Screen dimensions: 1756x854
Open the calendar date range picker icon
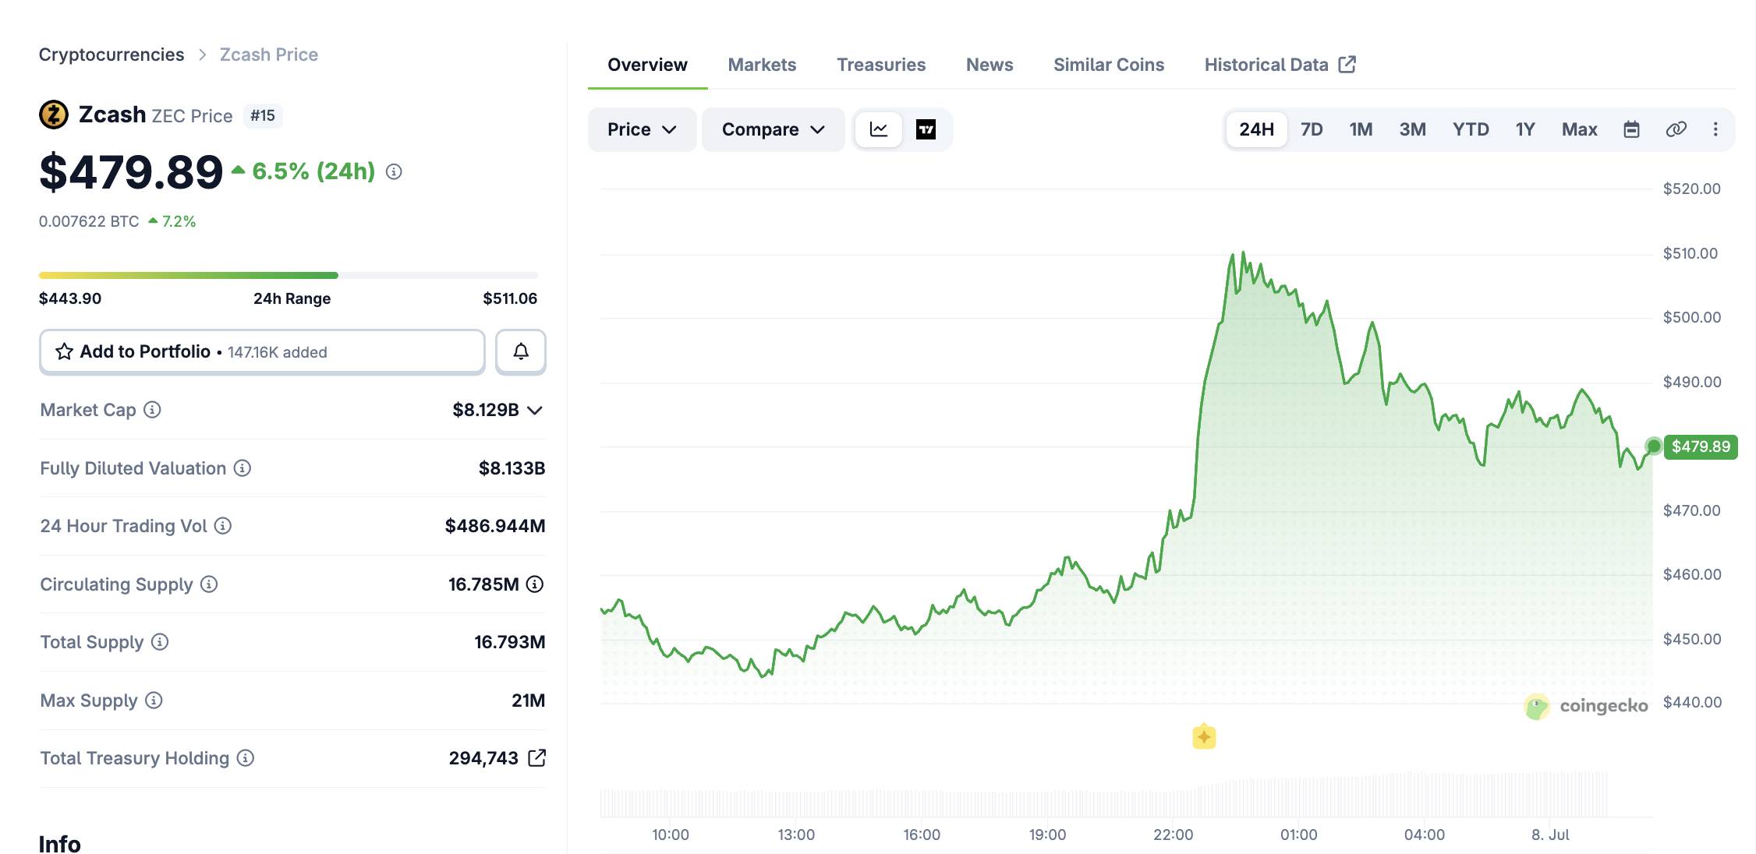tap(1631, 129)
